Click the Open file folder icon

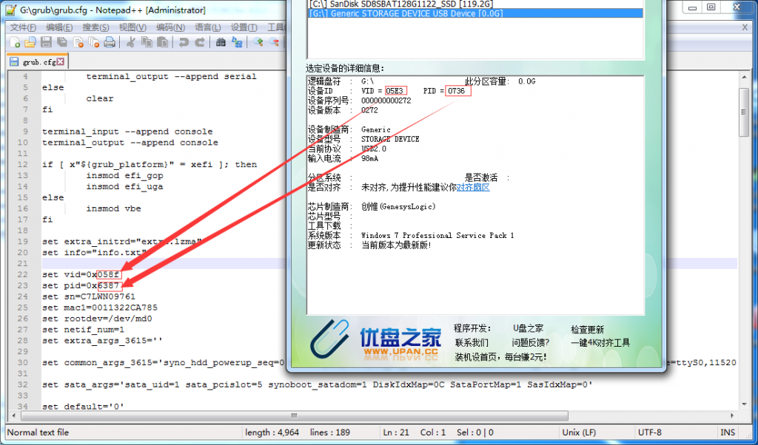tap(30, 42)
